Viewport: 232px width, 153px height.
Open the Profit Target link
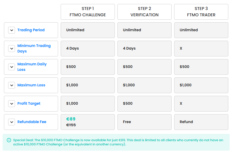pyautogui.click(x=29, y=104)
